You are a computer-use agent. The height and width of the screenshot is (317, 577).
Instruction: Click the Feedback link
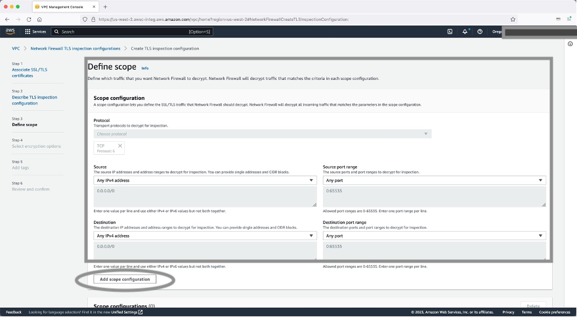click(14, 312)
